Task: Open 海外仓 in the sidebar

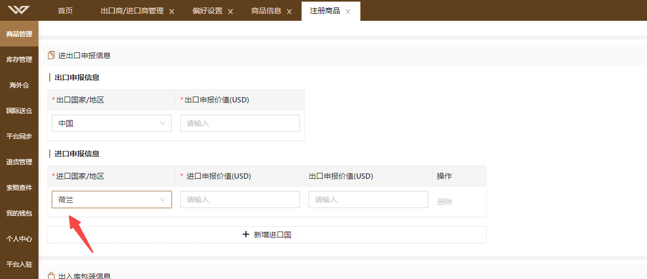Action: click(x=19, y=85)
